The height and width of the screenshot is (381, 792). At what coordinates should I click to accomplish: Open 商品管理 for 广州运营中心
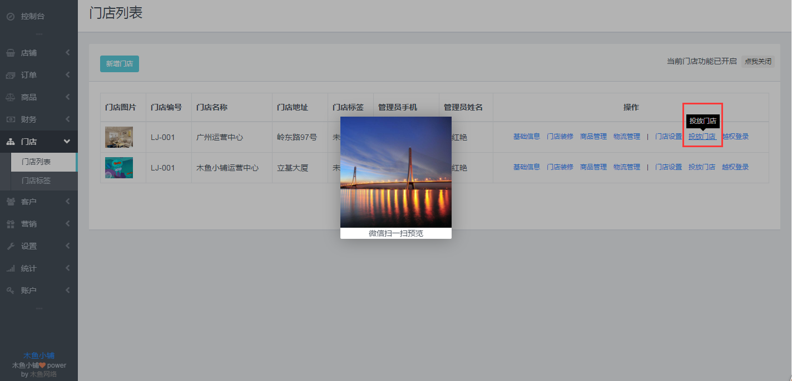pyautogui.click(x=593, y=137)
